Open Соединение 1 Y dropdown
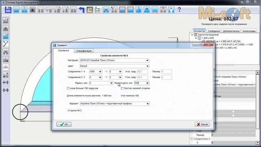 point(120,72)
